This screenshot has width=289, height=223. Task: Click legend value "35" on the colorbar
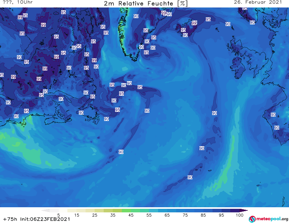[x=113, y=215]
